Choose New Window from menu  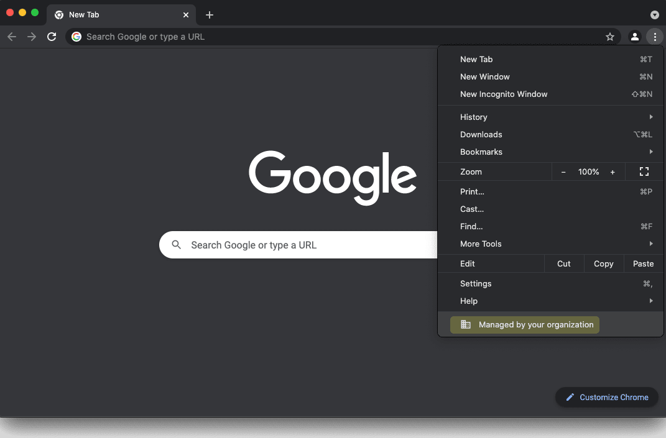pos(550,77)
